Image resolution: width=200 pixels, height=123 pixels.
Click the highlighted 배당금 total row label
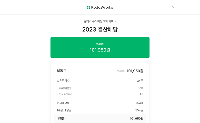point(61,118)
